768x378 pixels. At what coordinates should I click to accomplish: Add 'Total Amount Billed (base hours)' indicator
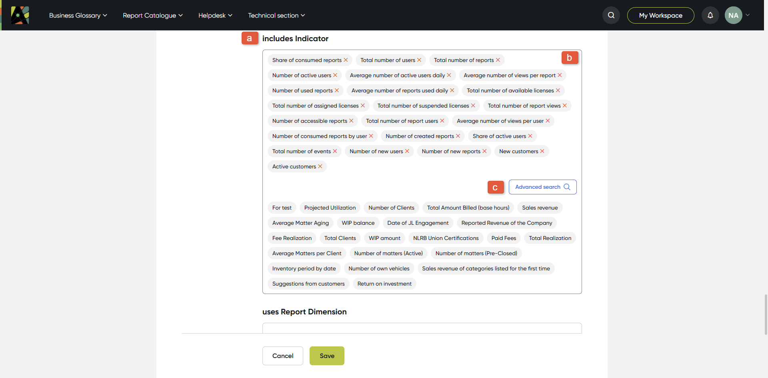coord(468,208)
